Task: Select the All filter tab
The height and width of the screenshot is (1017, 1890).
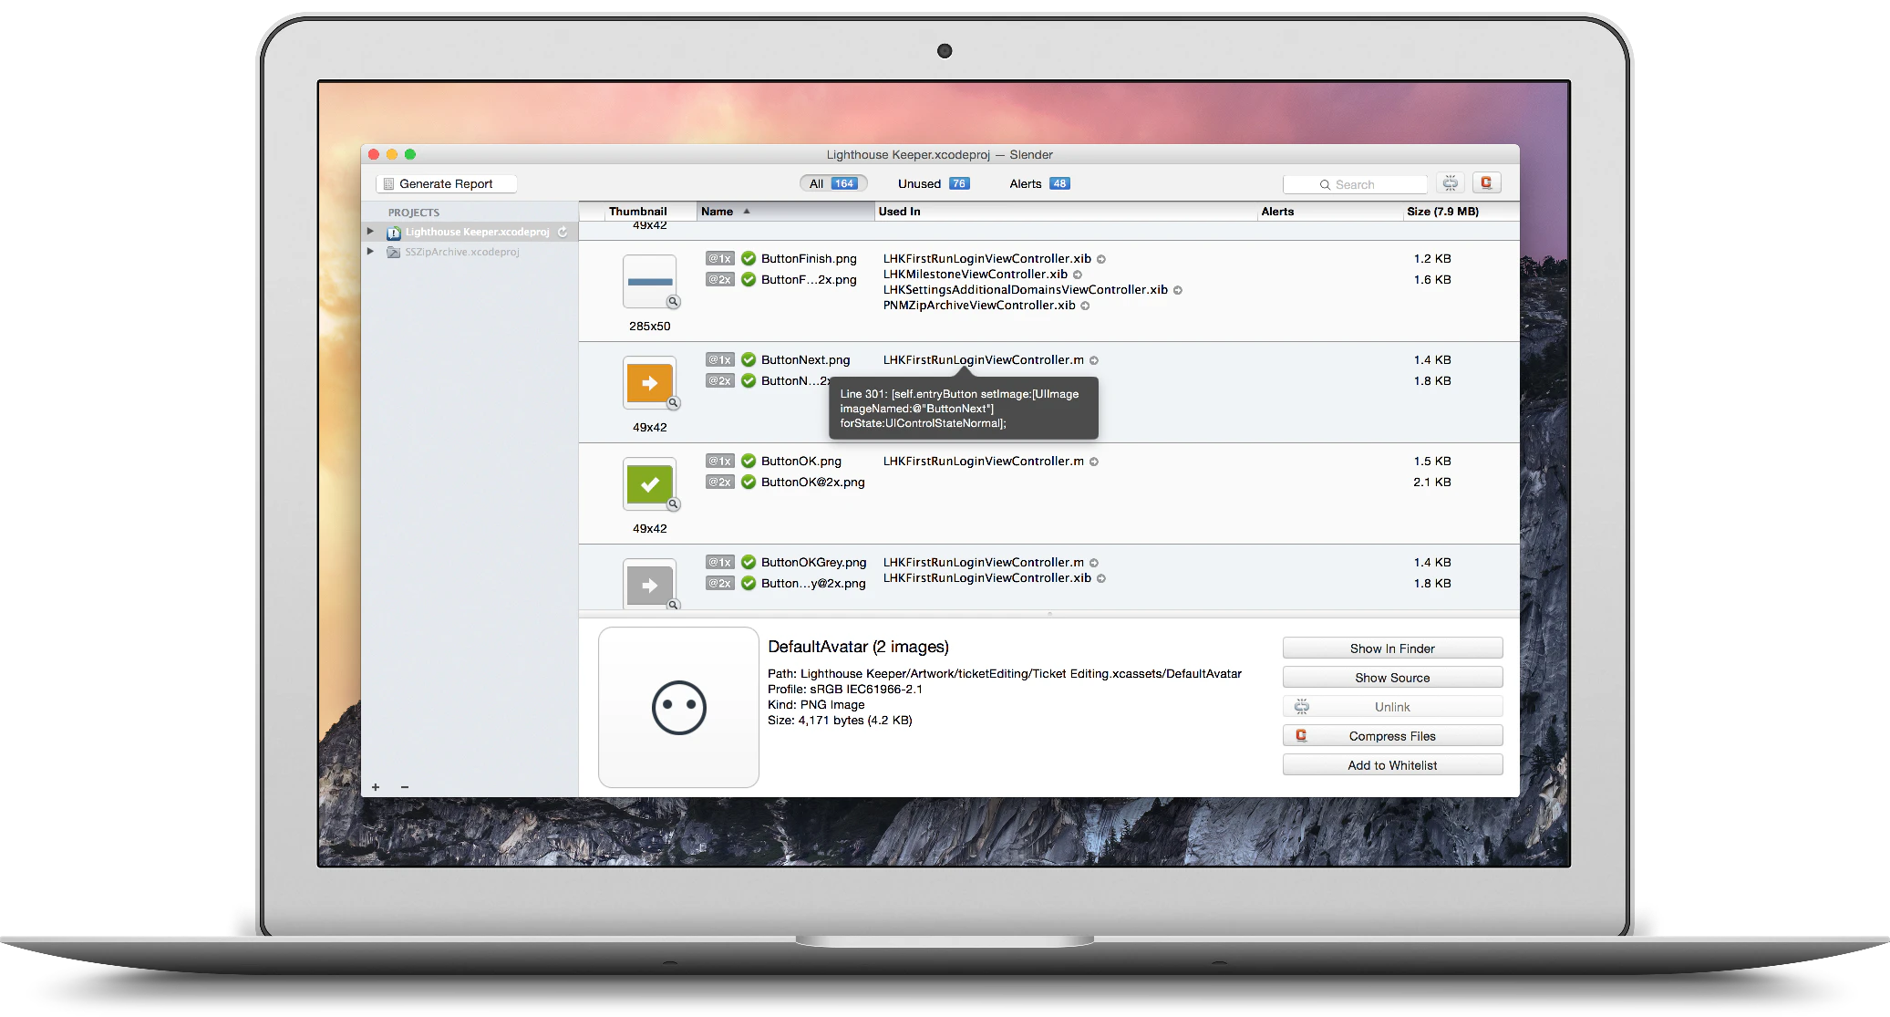Action: (x=832, y=184)
